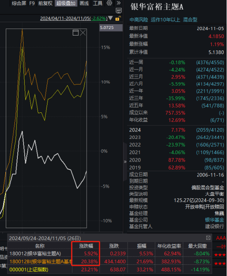Click the 名称 column header
227x276 pixels.
pyautogui.click(x=40, y=246)
